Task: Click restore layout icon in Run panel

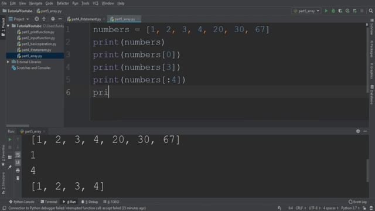Action: pyautogui.click(x=10, y=157)
